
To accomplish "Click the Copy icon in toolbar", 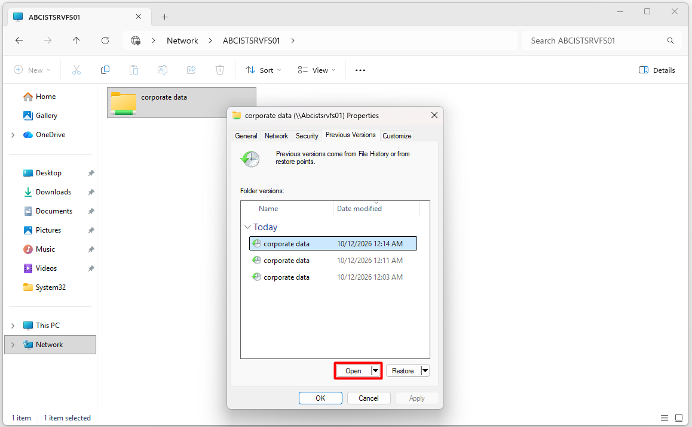I will click(x=105, y=70).
